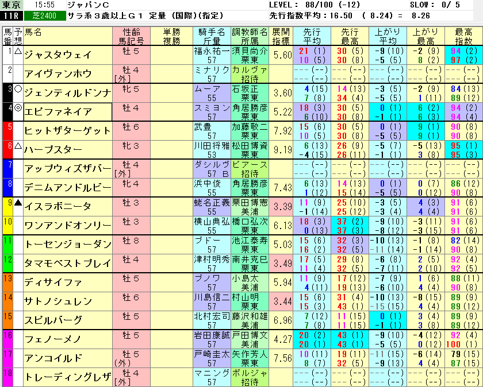This screenshot has width=483, height=387.
Task: Click the △ mark for ジャスタウェイ
Action: coord(18,51)
